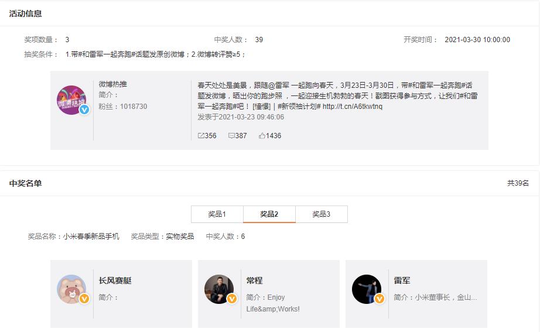The height and width of the screenshot is (332, 540).
Task: Click the 共39名 total count text
Action: (x=518, y=183)
